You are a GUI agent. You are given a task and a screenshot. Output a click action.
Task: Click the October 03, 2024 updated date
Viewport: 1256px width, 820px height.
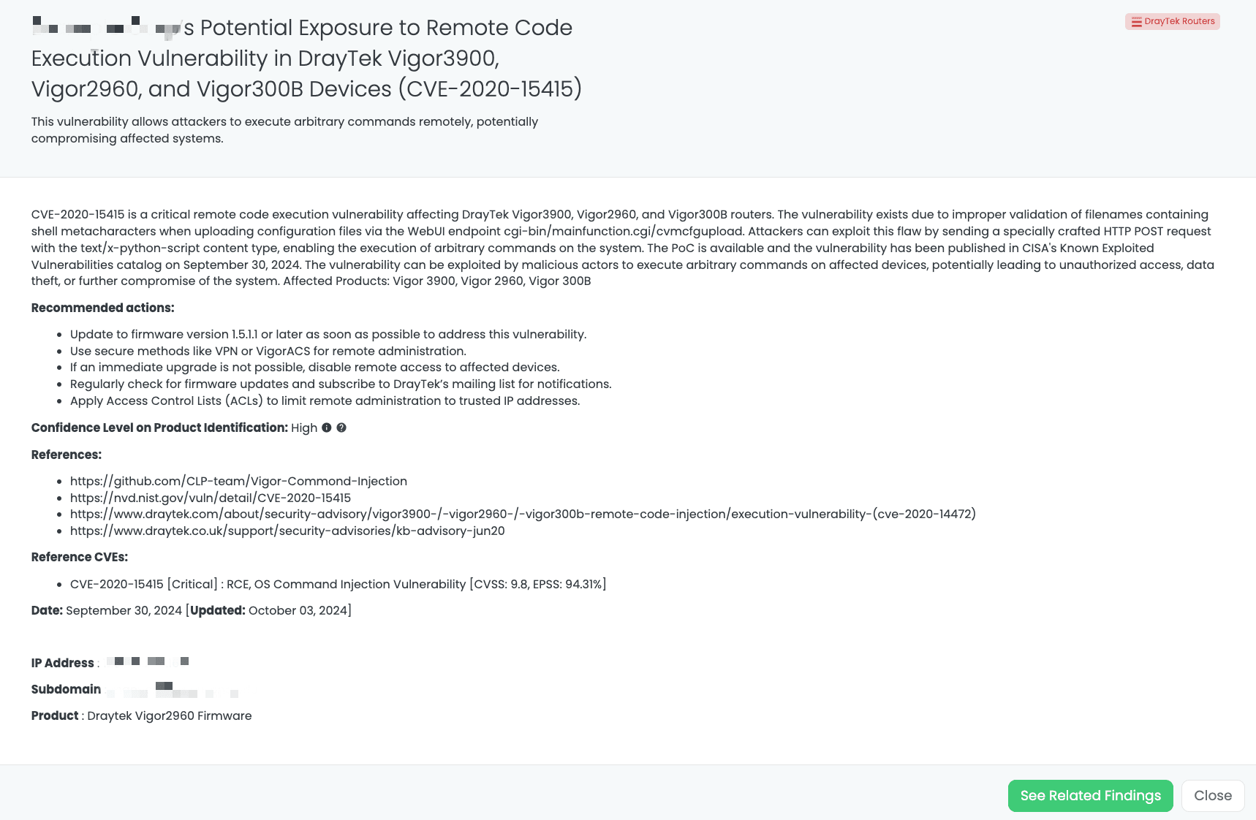(x=298, y=610)
